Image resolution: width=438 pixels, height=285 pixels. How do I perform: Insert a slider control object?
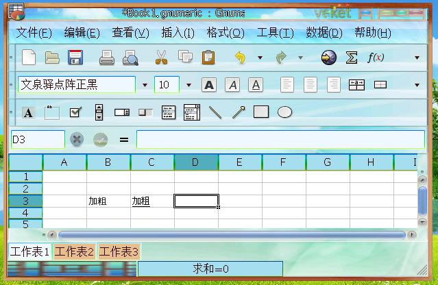click(x=145, y=112)
